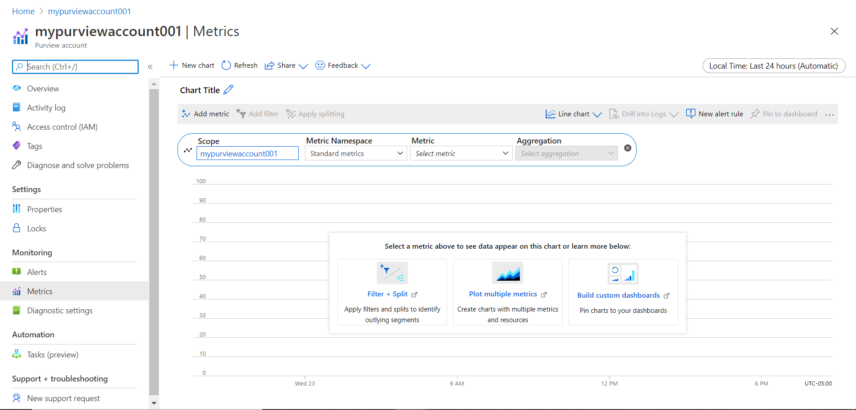
Task: Expand the Select metric dropdown
Action: 461,153
